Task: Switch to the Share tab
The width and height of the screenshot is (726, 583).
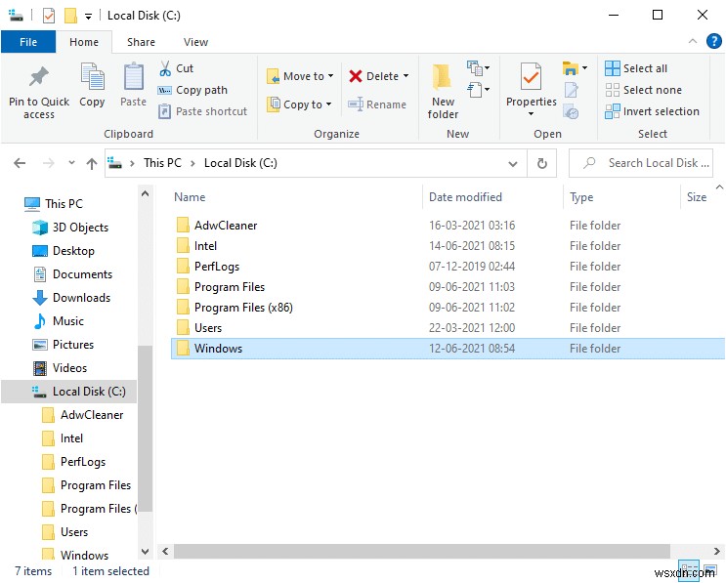Action: pyautogui.click(x=141, y=42)
